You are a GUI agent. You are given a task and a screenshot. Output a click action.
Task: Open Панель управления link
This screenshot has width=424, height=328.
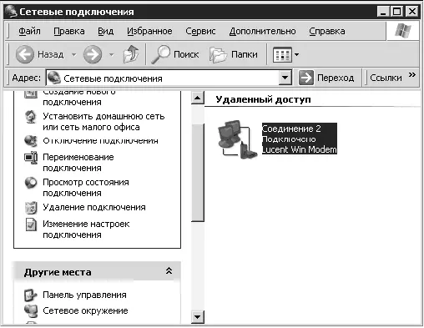84,295
